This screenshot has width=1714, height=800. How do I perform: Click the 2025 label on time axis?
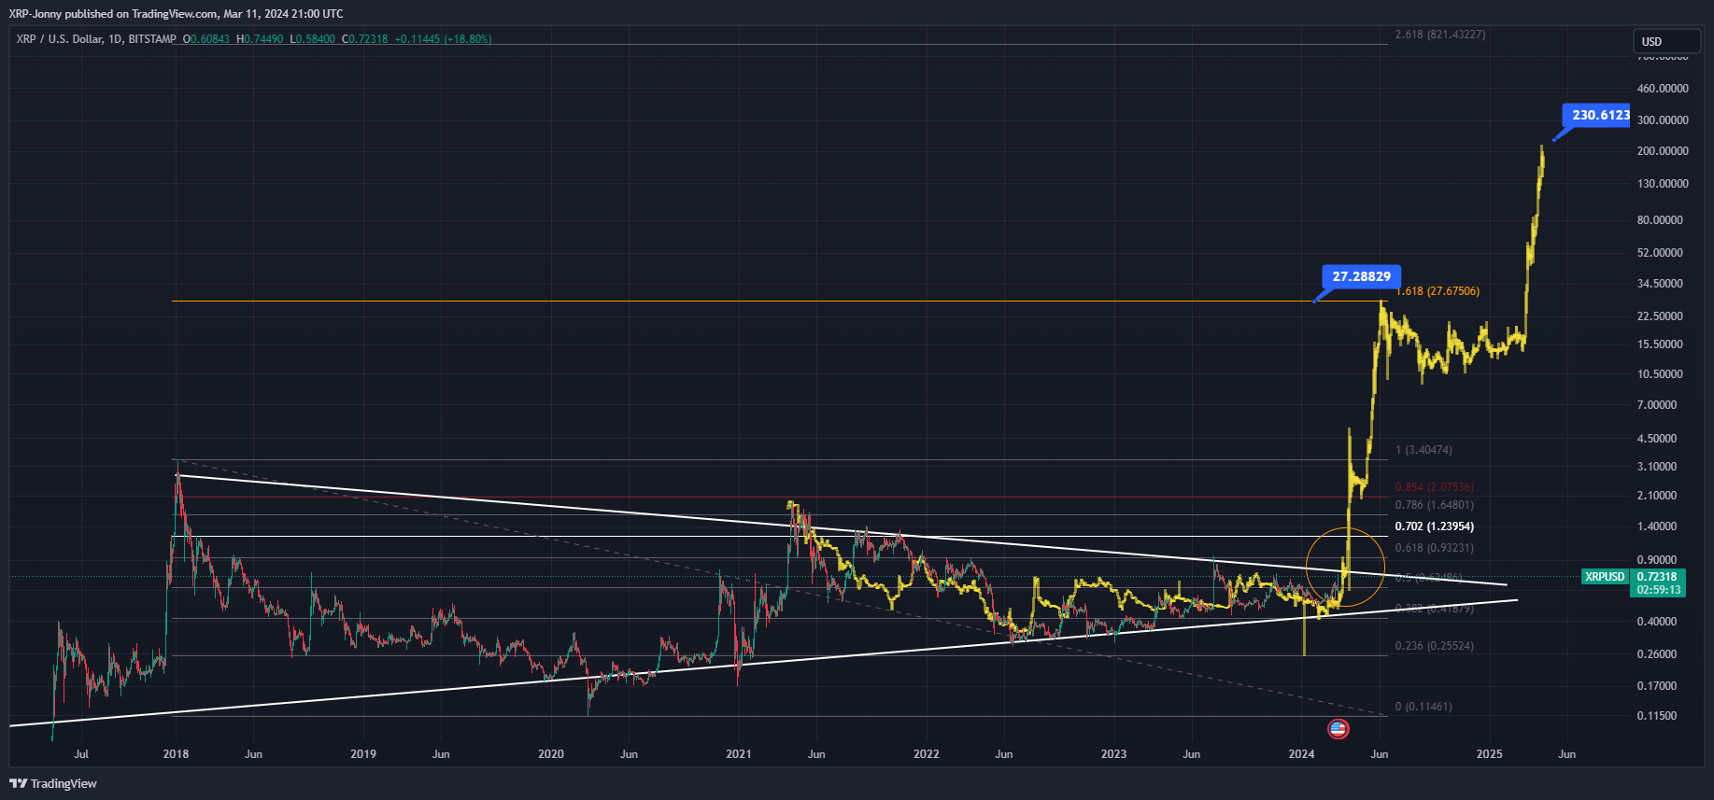point(1490,754)
